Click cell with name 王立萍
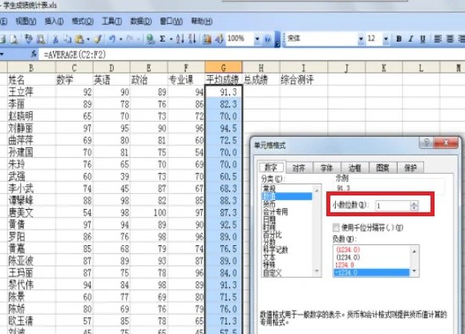Image resolution: width=465 pixels, height=334 pixels. tap(31, 92)
